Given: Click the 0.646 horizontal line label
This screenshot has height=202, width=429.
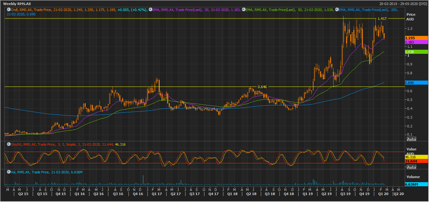Looking at the screenshot, I should tap(262, 87).
